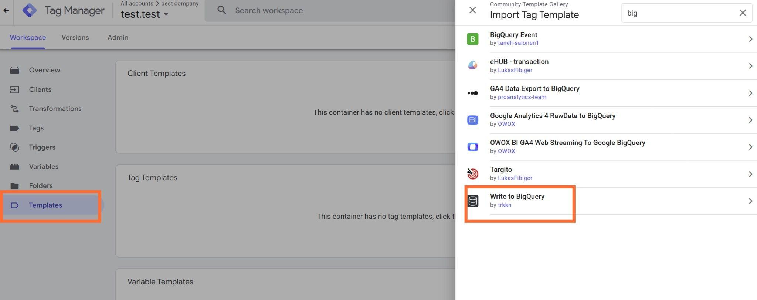Click the Tags label icon

click(x=14, y=128)
